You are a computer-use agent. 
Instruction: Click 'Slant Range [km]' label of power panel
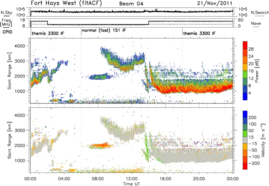click(x=9, y=71)
